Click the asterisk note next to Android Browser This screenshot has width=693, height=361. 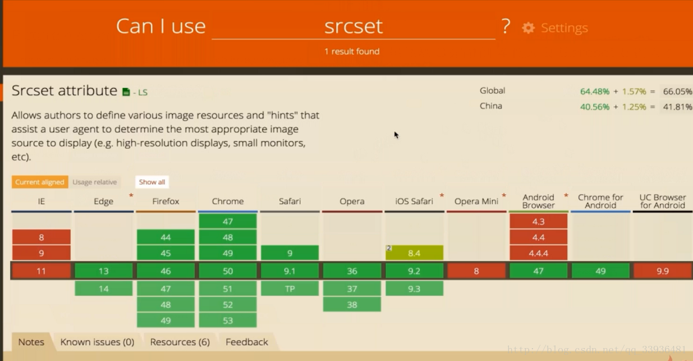click(x=566, y=196)
